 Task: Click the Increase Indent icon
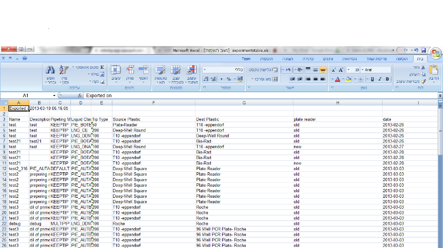tap(293, 79)
